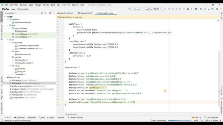Open Project panel gear options
This screenshot has width=223, height=125.
[50, 13]
